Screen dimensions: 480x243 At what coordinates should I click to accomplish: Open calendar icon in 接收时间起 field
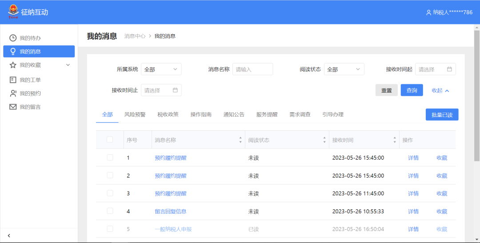click(x=449, y=69)
